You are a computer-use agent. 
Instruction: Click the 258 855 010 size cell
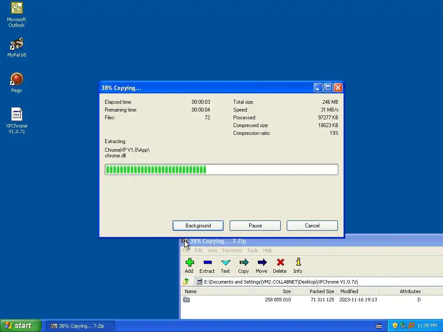278,300
